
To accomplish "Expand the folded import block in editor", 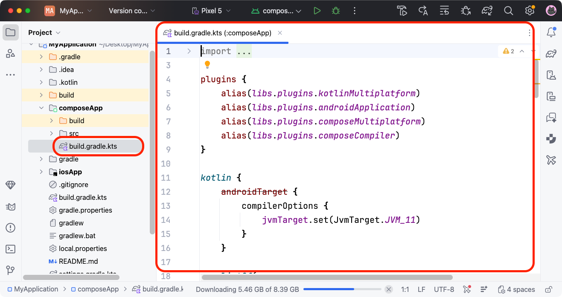I will click(189, 52).
